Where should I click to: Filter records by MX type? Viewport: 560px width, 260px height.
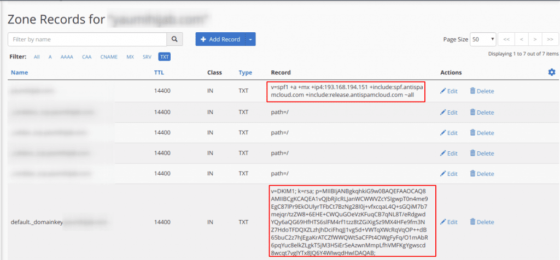[x=130, y=56]
